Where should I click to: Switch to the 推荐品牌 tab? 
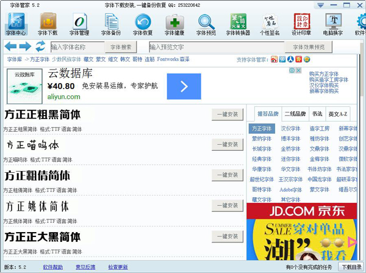point(268,114)
